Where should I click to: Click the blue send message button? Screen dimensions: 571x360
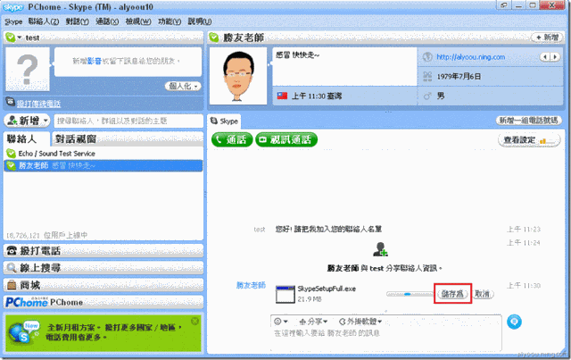point(514,322)
